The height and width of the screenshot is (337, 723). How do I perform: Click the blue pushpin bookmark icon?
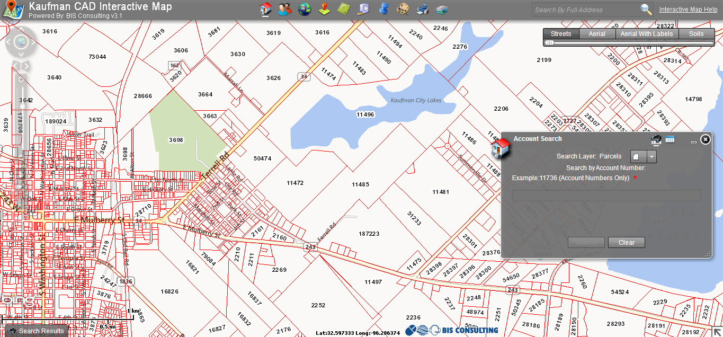[383, 9]
